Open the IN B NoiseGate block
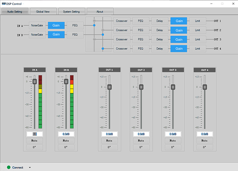Screen dimensions: 238x171 (37, 35)
